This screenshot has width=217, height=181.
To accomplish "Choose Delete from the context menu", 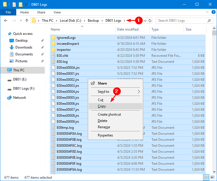I will pyautogui.click(x=102, y=121).
